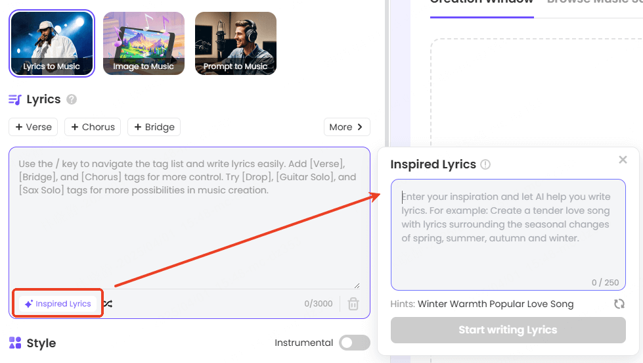The width and height of the screenshot is (643, 363).
Task: Add a Bridge tag
Action: [x=154, y=127]
